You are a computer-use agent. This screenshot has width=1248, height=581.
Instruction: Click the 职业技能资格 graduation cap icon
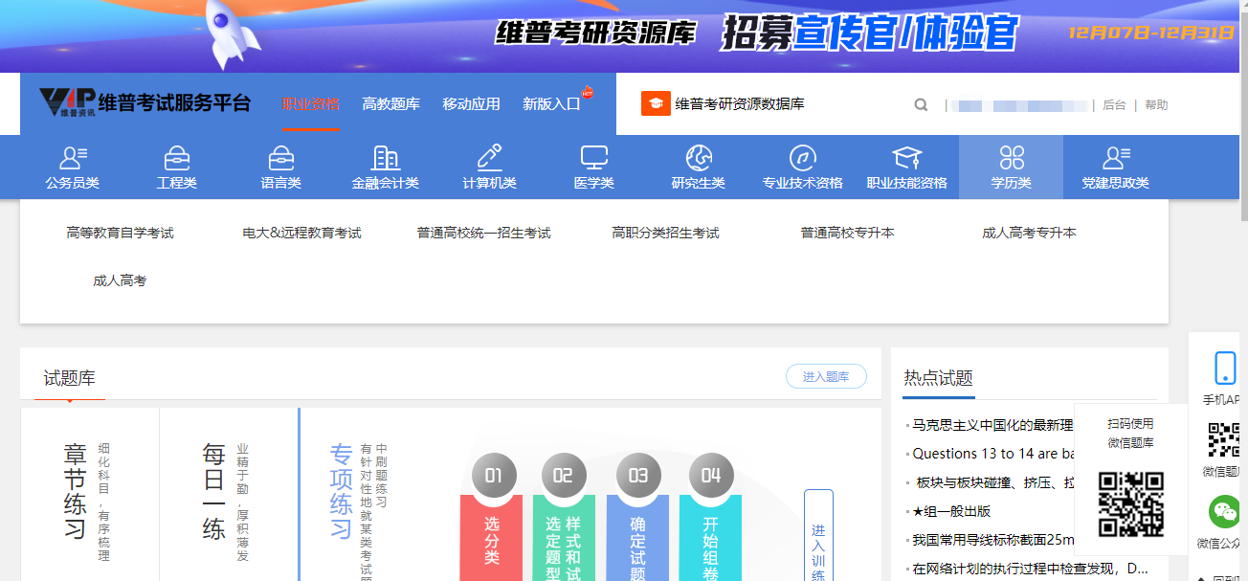click(906, 158)
